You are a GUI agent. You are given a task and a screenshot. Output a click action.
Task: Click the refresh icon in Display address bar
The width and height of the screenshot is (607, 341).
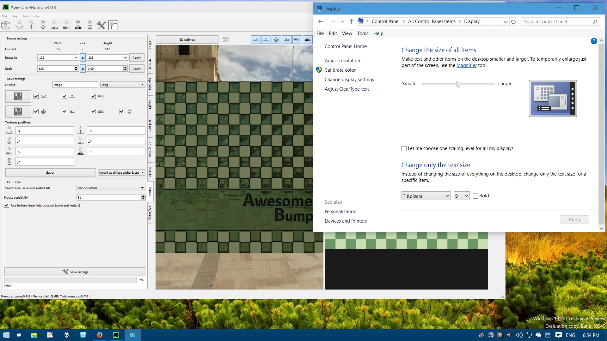(x=513, y=22)
